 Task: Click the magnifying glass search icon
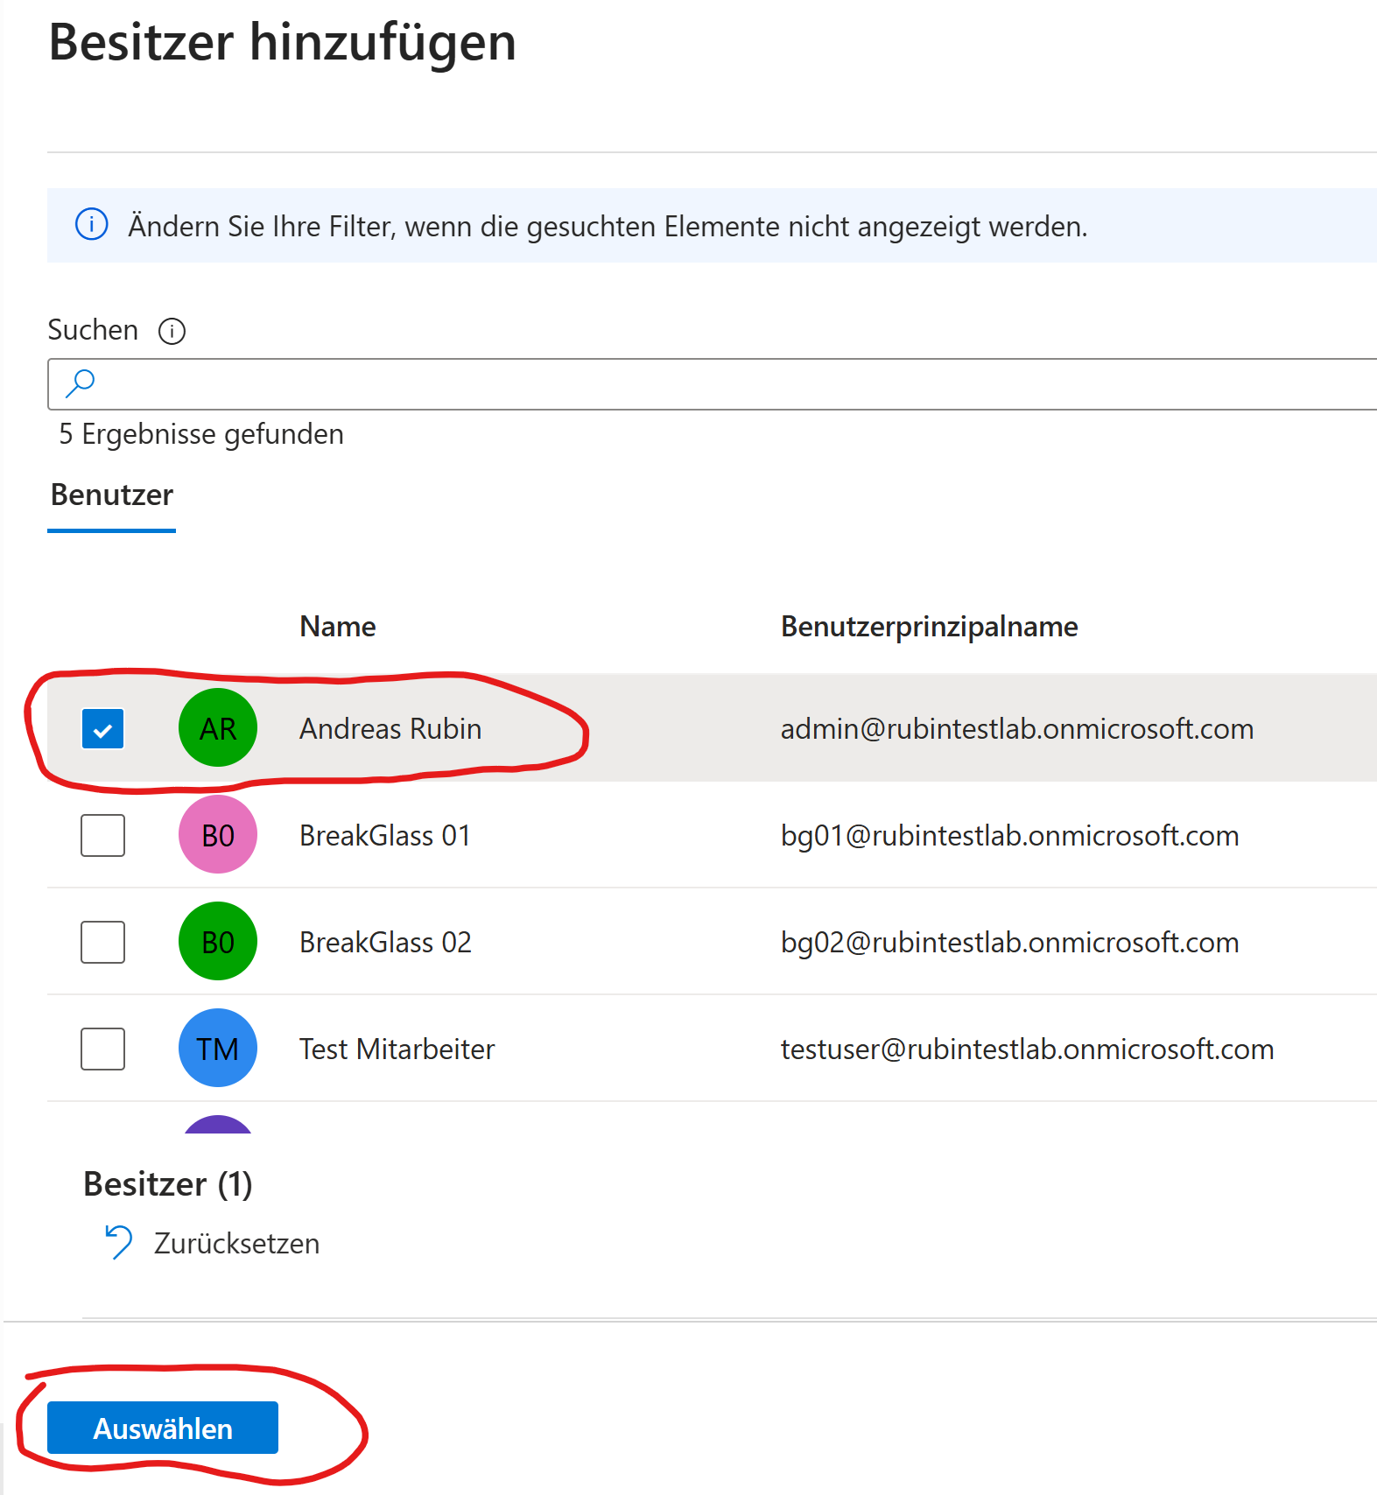(x=81, y=383)
